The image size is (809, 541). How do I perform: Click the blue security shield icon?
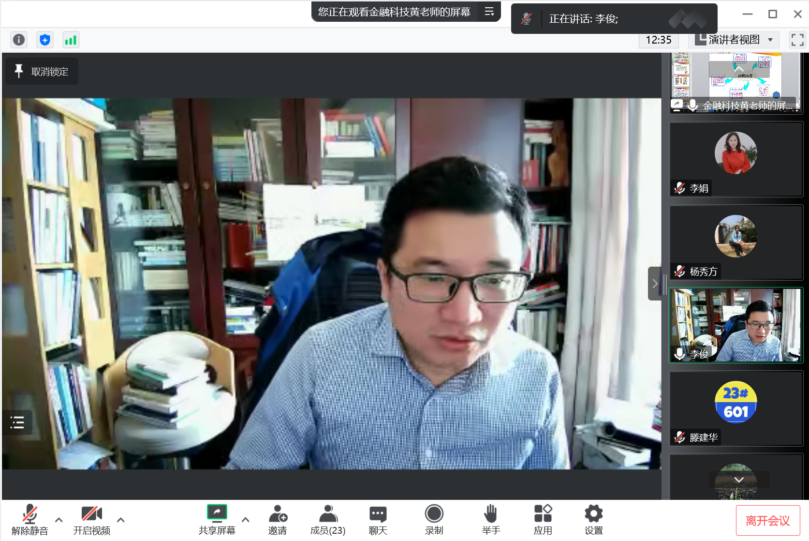pyautogui.click(x=45, y=40)
